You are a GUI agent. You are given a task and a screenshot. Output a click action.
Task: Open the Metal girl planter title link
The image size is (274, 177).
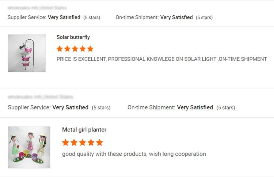click(x=84, y=130)
